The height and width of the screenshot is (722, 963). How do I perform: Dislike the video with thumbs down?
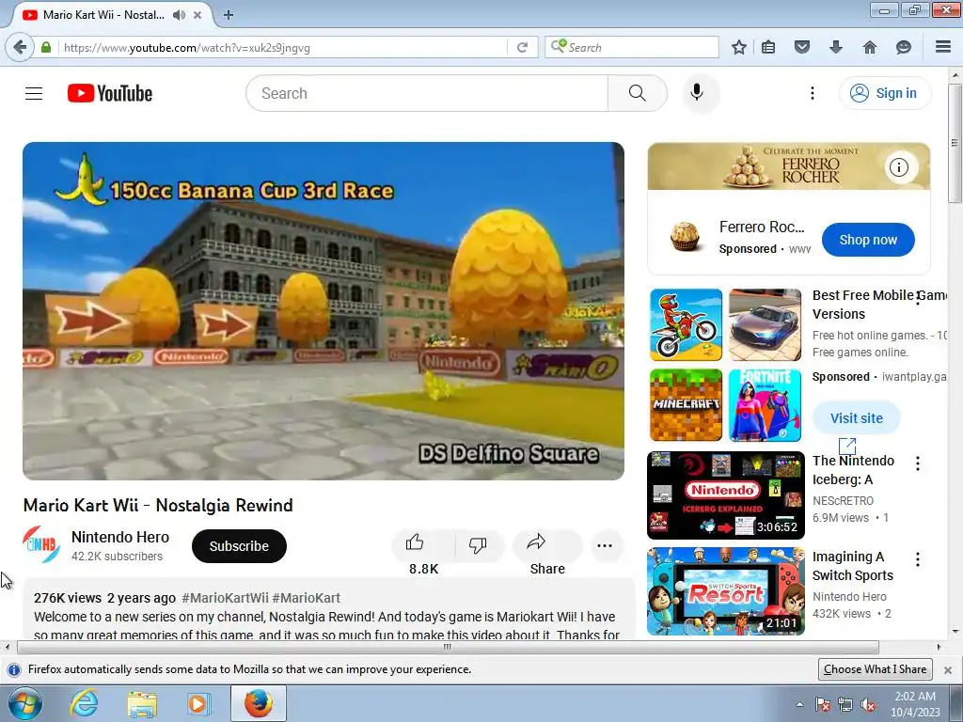(x=478, y=544)
